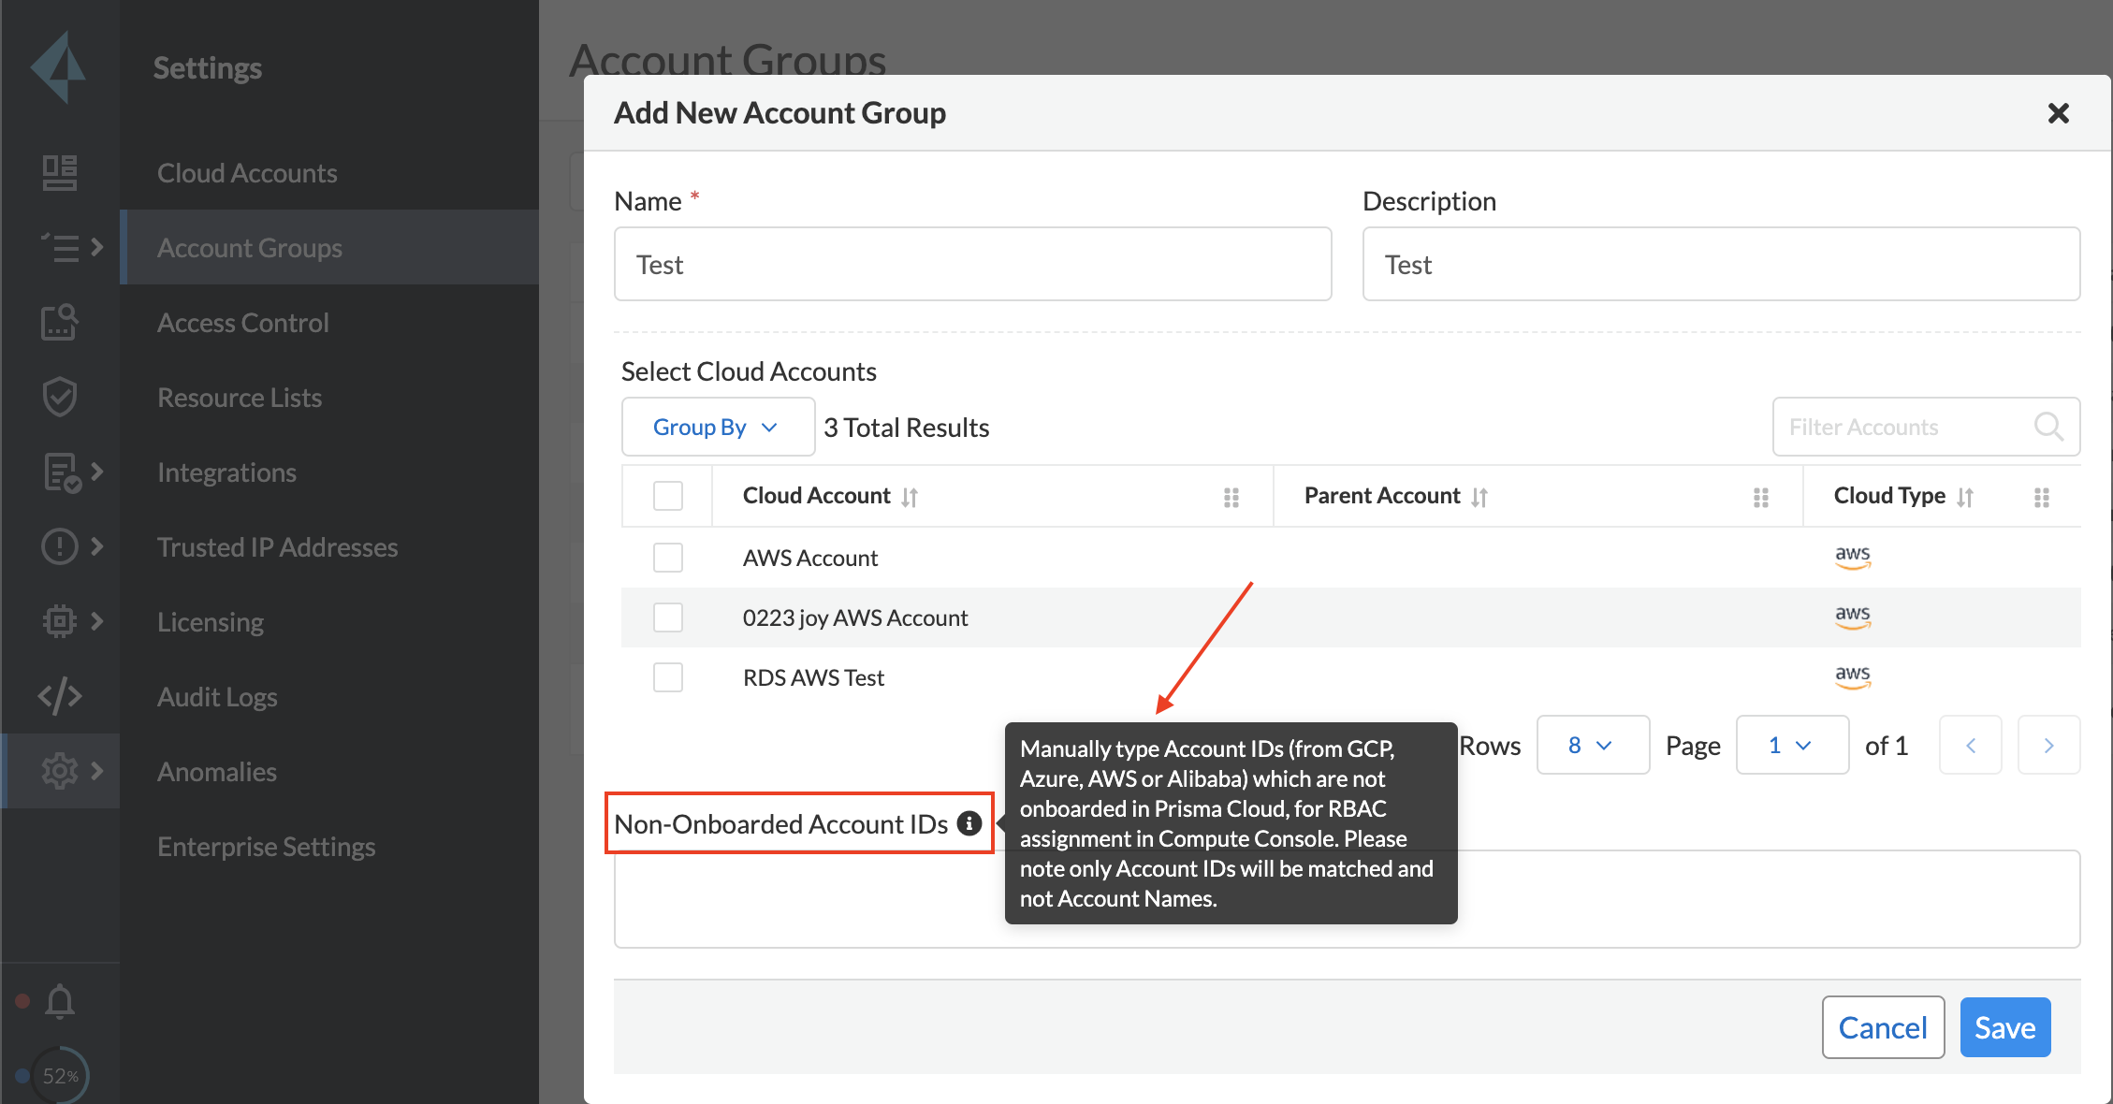Go to Cloud Accounts in Settings menu

click(x=247, y=173)
